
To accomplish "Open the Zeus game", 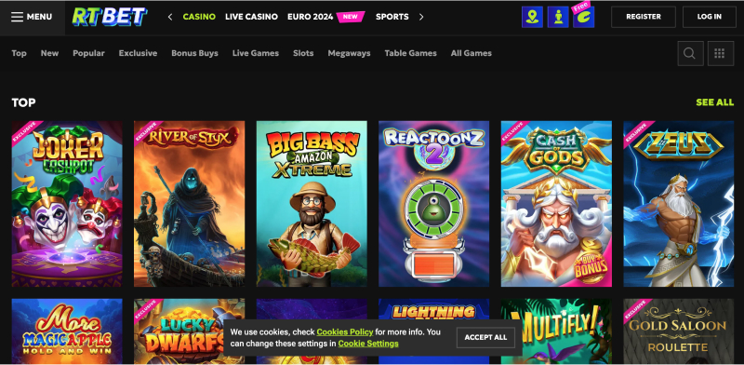I will pyautogui.click(x=679, y=203).
